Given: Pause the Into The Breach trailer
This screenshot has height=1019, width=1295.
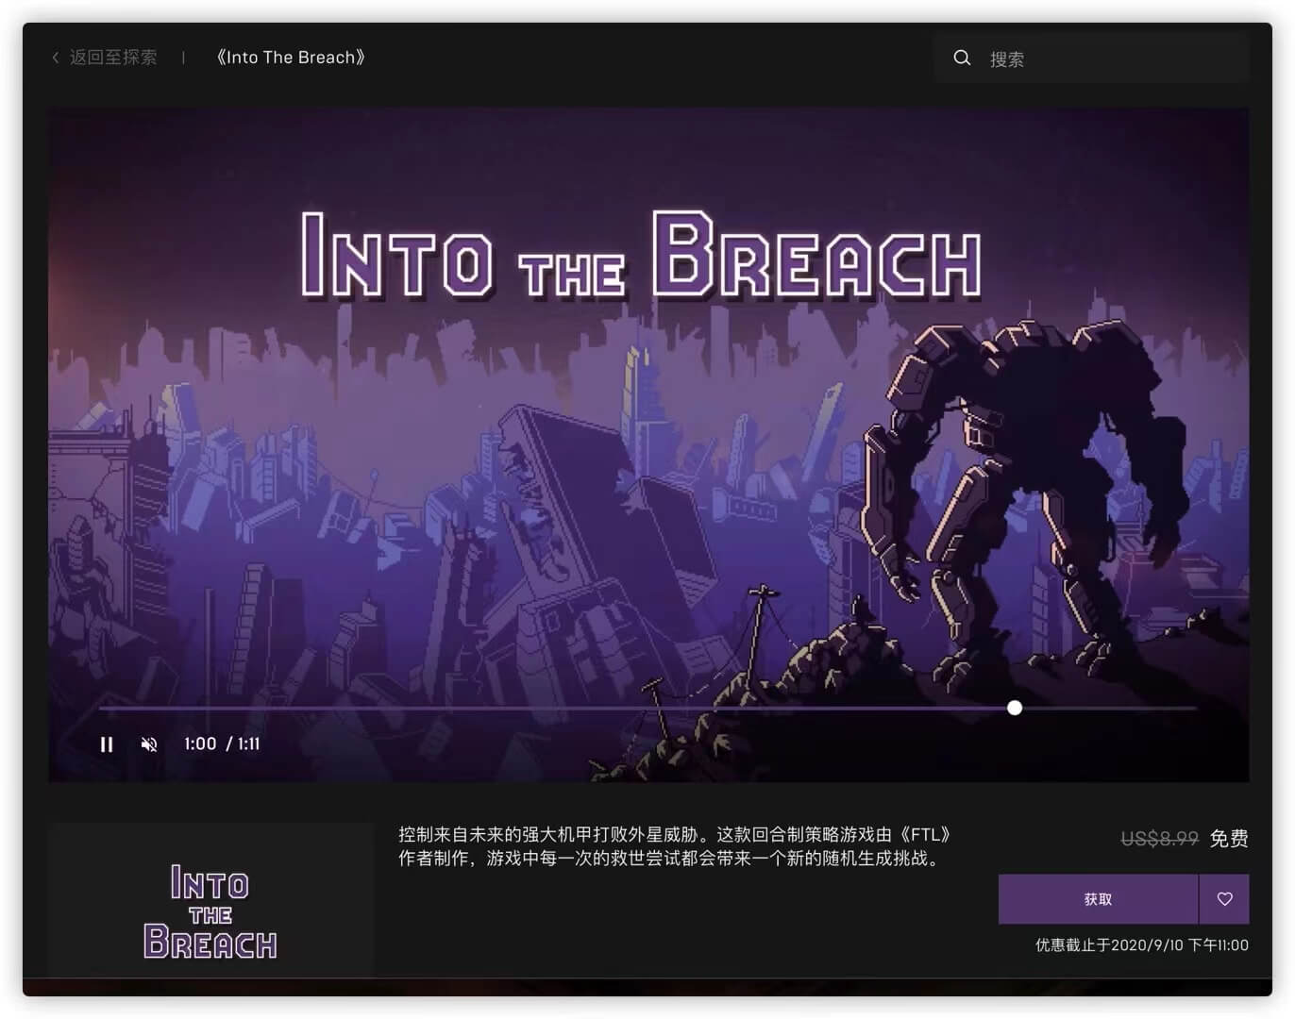Looking at the screenshot, I should [107, 744].
